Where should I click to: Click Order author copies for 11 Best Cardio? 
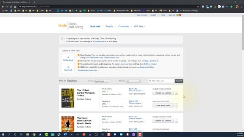tap(163, 105)
